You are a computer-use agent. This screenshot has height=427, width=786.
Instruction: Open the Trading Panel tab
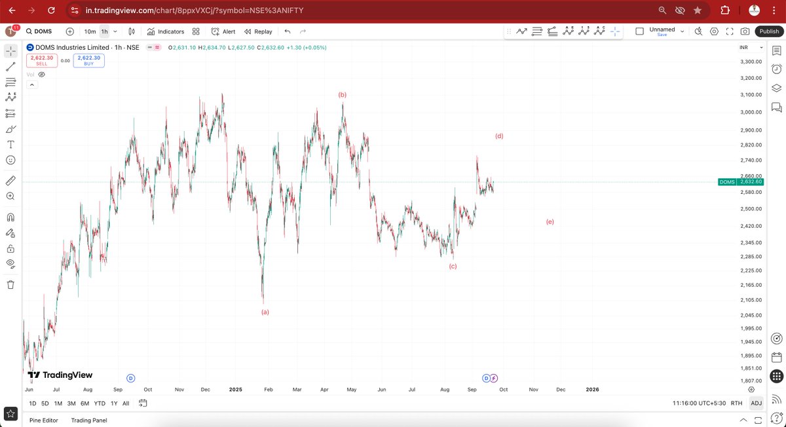pos(89,420)
